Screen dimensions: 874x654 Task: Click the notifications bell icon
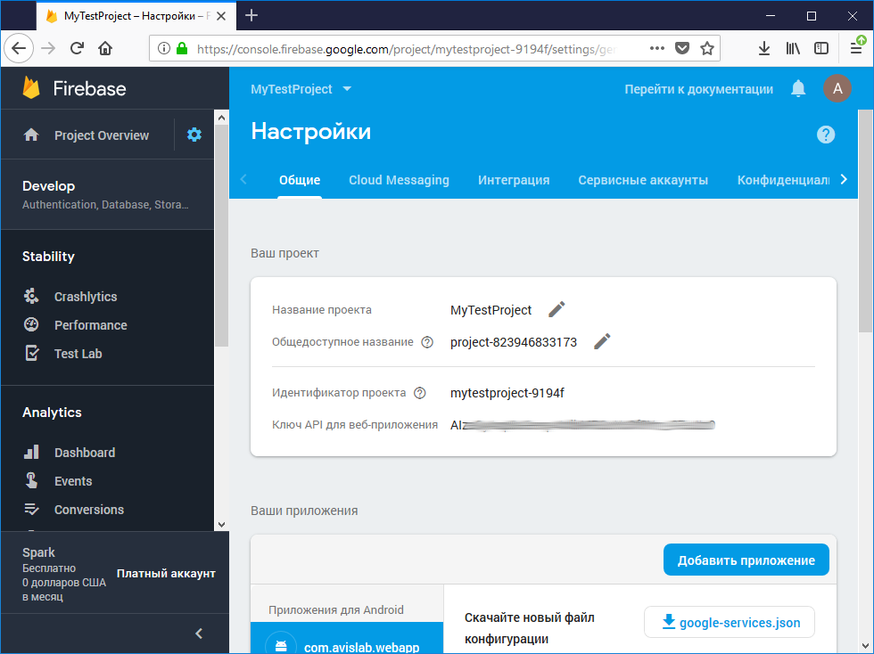tap(798, 88)
